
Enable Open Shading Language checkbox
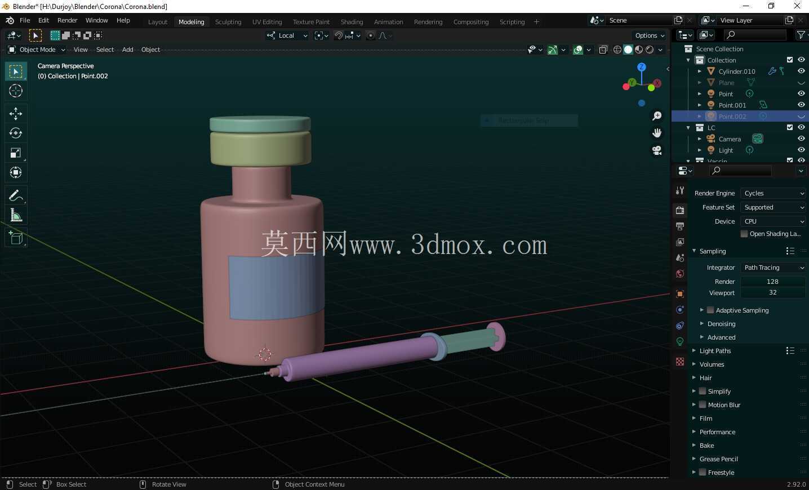(744, 234)
